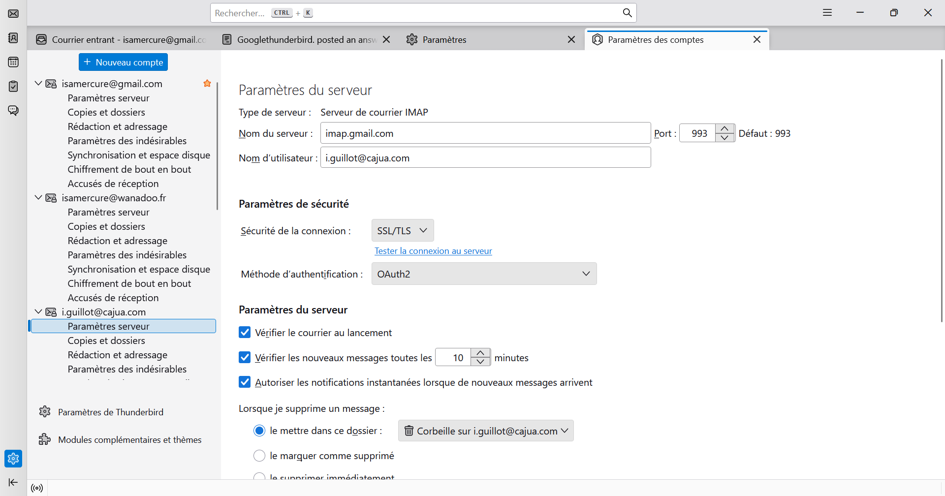Increase the port number stepper

[724, 129]
